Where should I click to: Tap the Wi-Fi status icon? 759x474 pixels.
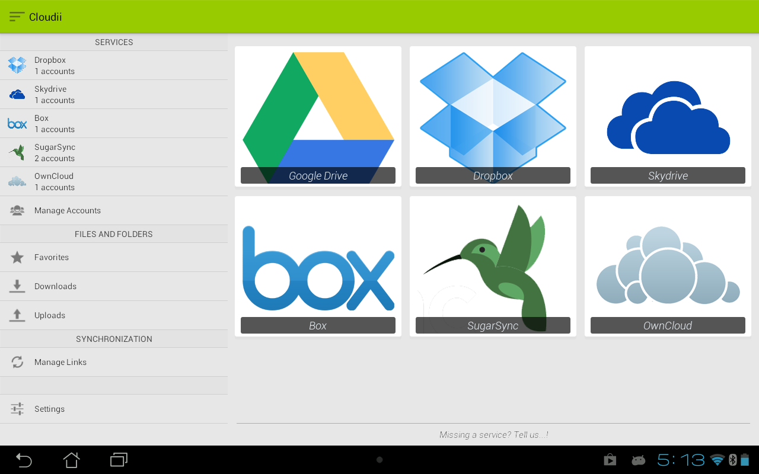pyautogui.click(x=717, y=460)
